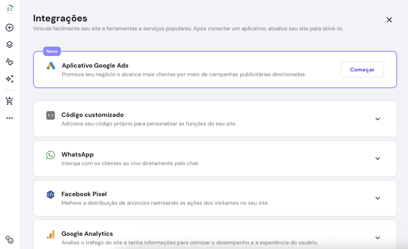This screenshot has width=408, height=249.
Task: Open the website styles icon in sidebar
Action: (x=10, y=62)
